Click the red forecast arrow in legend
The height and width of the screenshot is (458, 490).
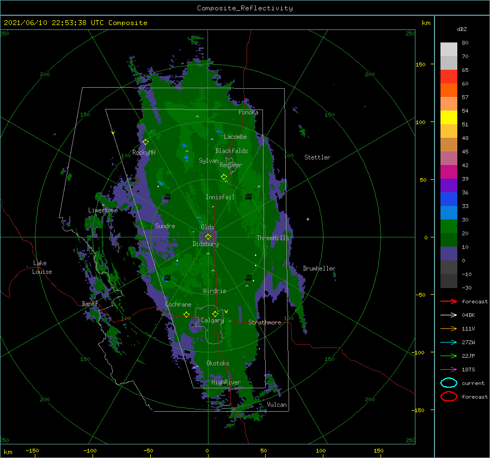coord(449,301)
